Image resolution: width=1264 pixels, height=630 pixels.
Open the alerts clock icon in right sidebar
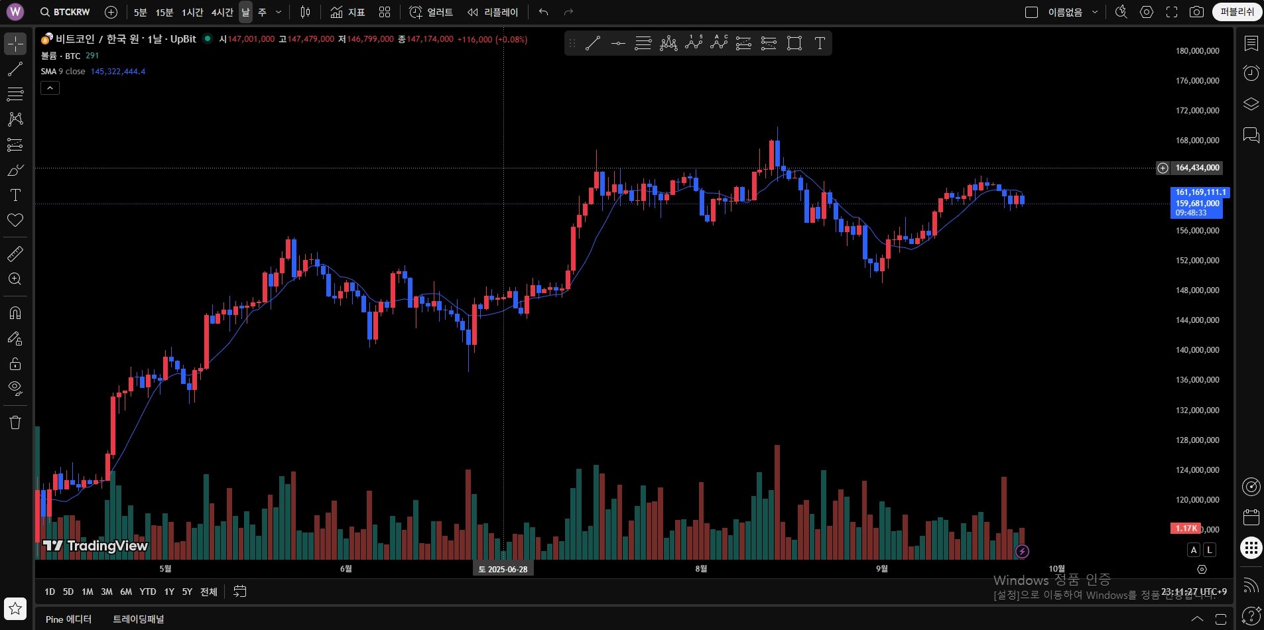[1251, 73]
